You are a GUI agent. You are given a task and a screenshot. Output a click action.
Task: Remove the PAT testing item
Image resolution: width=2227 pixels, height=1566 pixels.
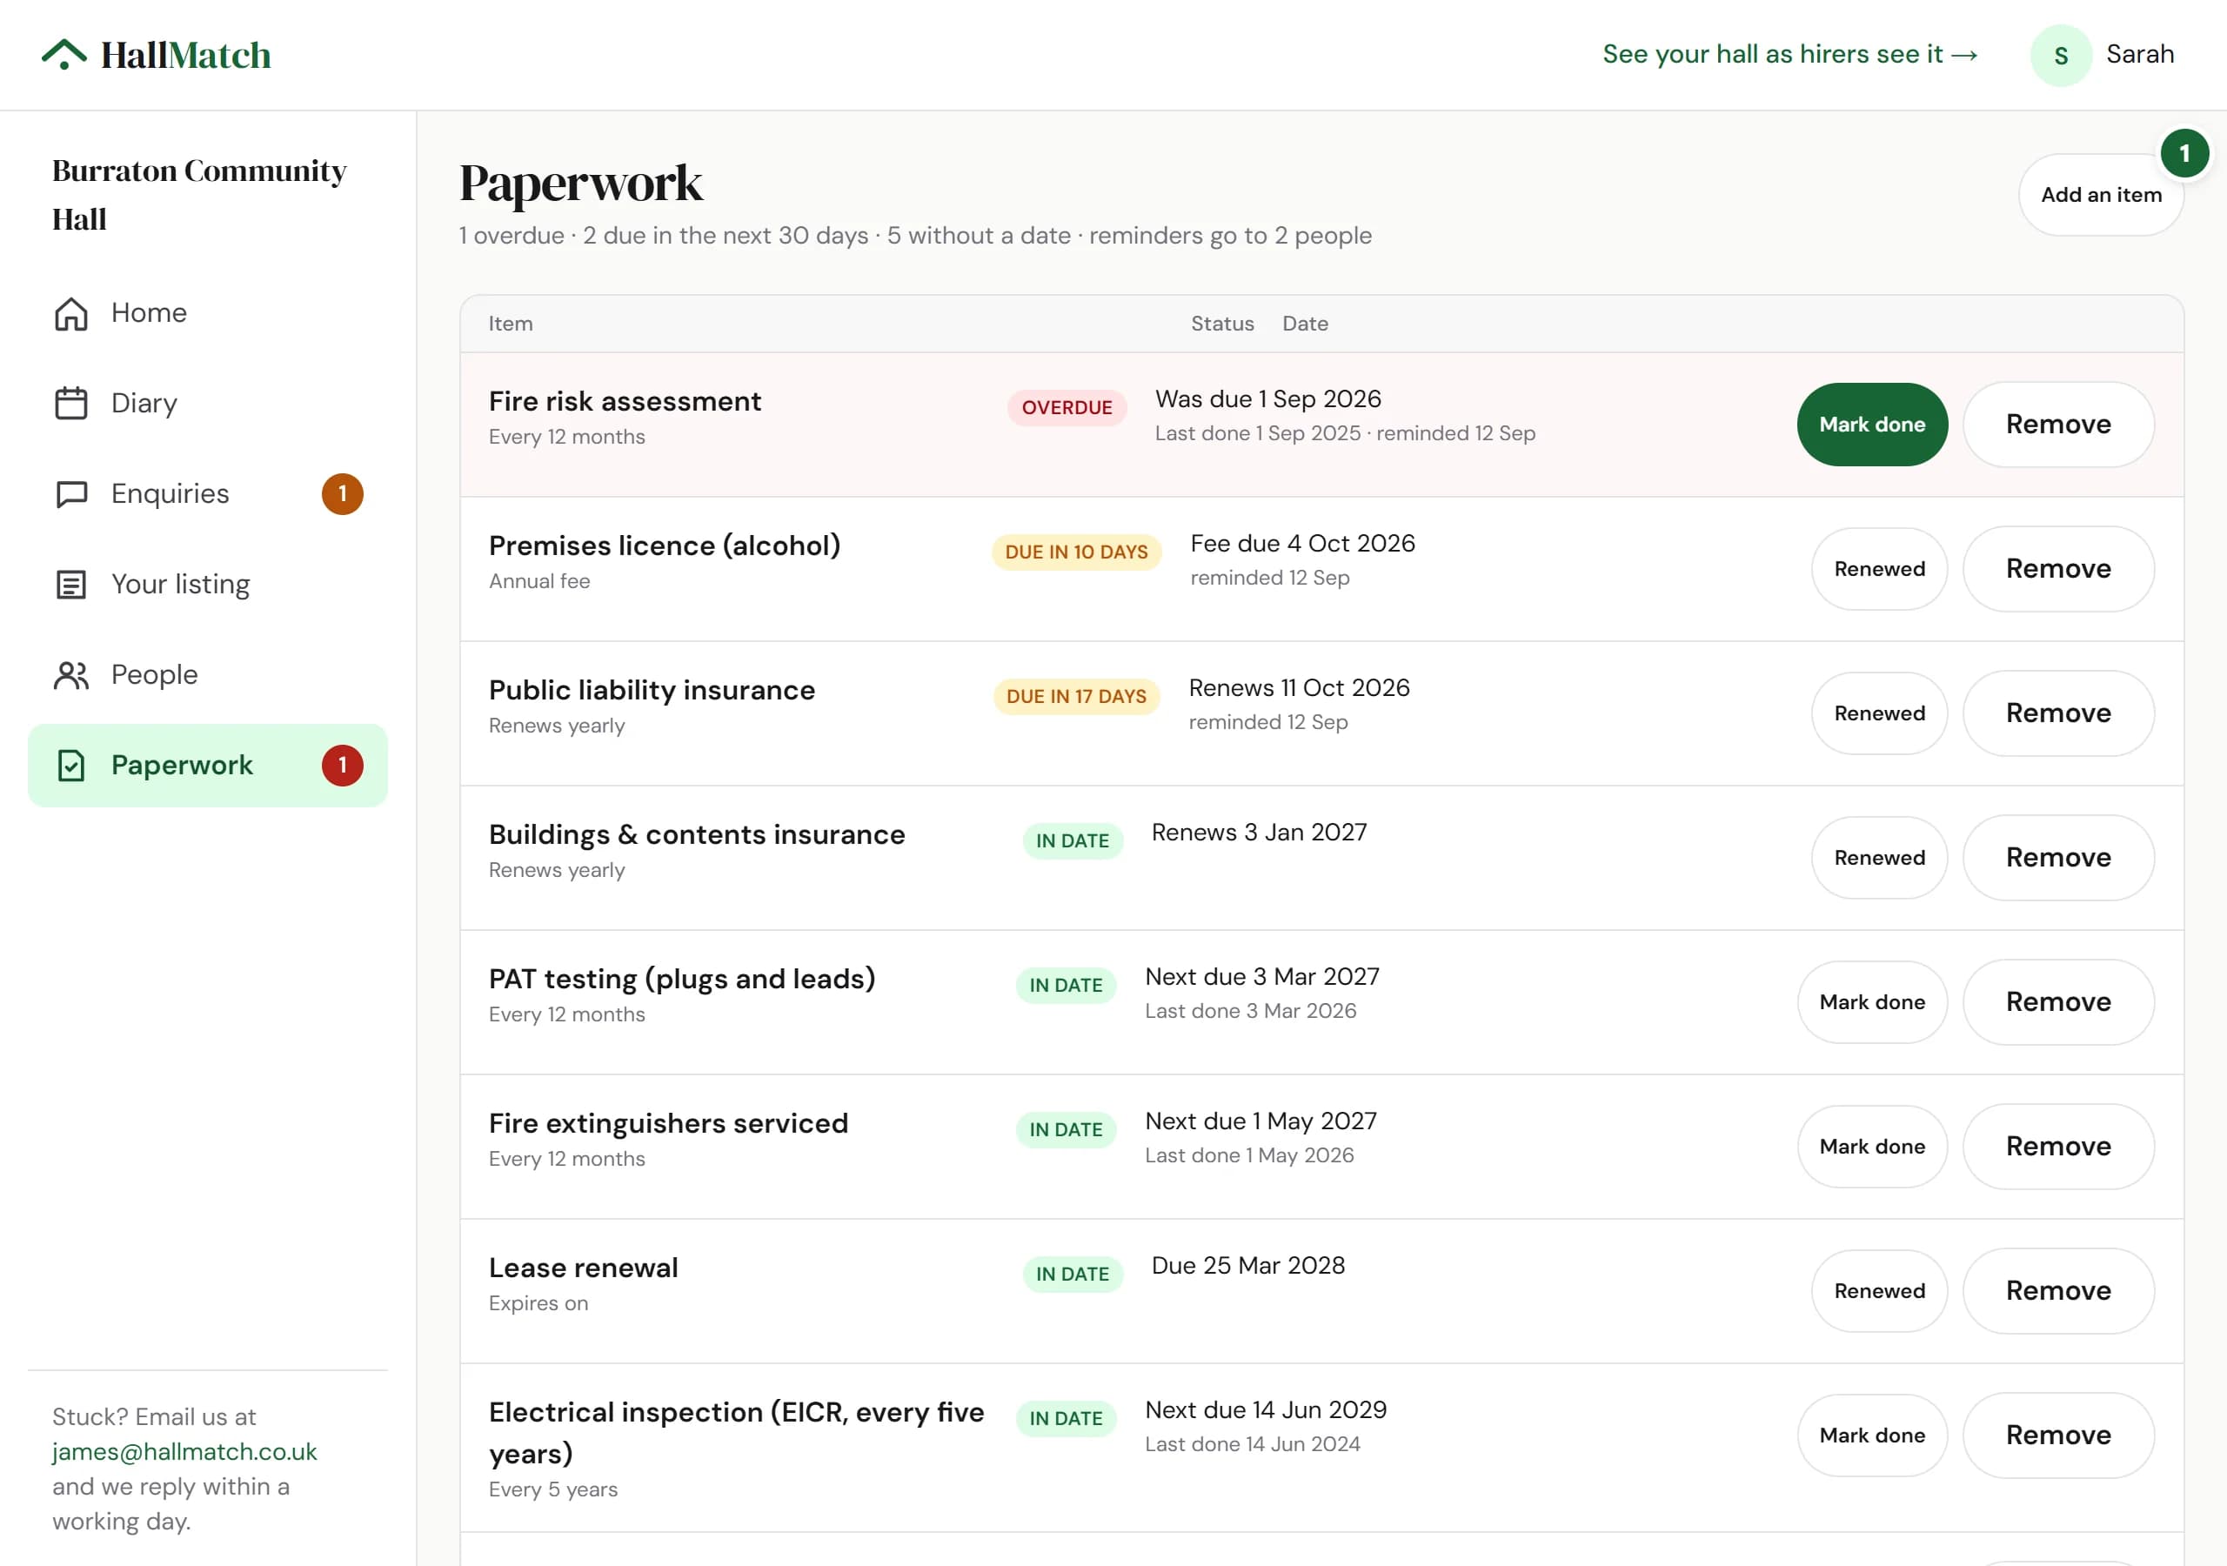coord(2058,1003)
